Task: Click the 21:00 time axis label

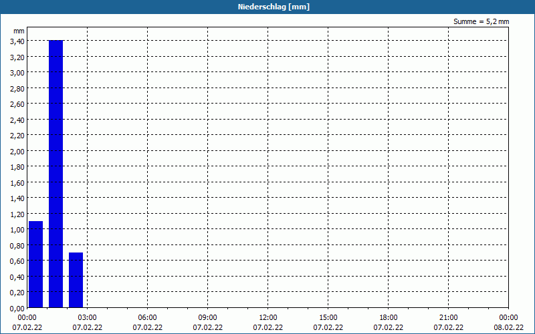Action: [448, 318]
